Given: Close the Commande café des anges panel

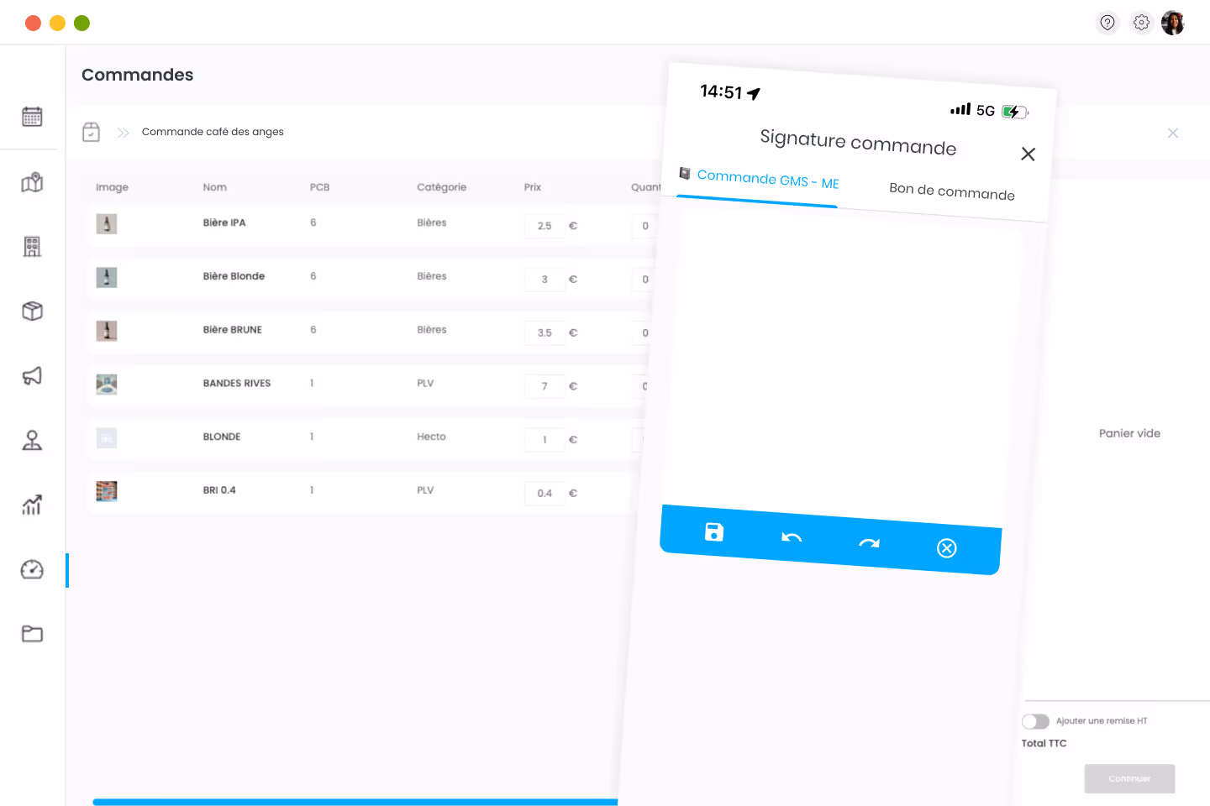Looking at the screenshot, I should pyautogui.click(x=1173, y=133).
